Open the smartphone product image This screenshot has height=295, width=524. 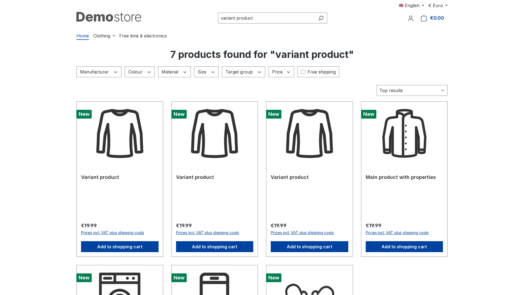click(x=215, y=284)
